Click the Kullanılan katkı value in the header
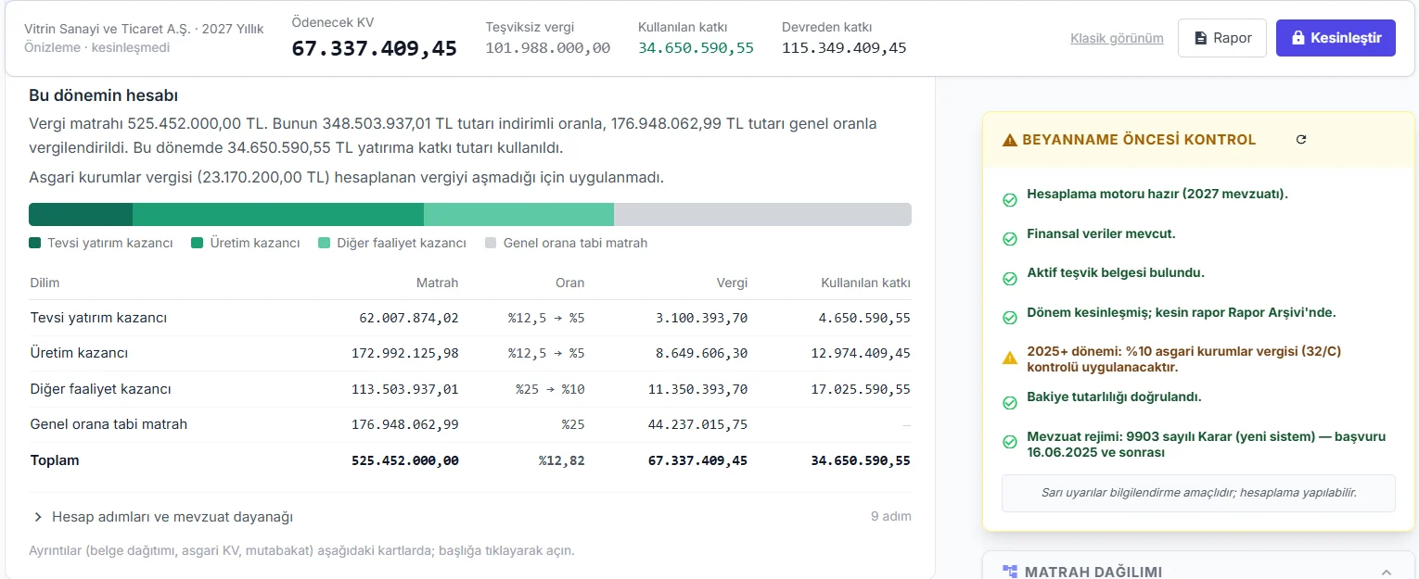The width and height of the screenshot is (1419, 579). (696, 48)
